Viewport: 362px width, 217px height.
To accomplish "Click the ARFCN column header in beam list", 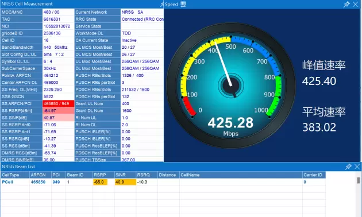I will (40, 175).
